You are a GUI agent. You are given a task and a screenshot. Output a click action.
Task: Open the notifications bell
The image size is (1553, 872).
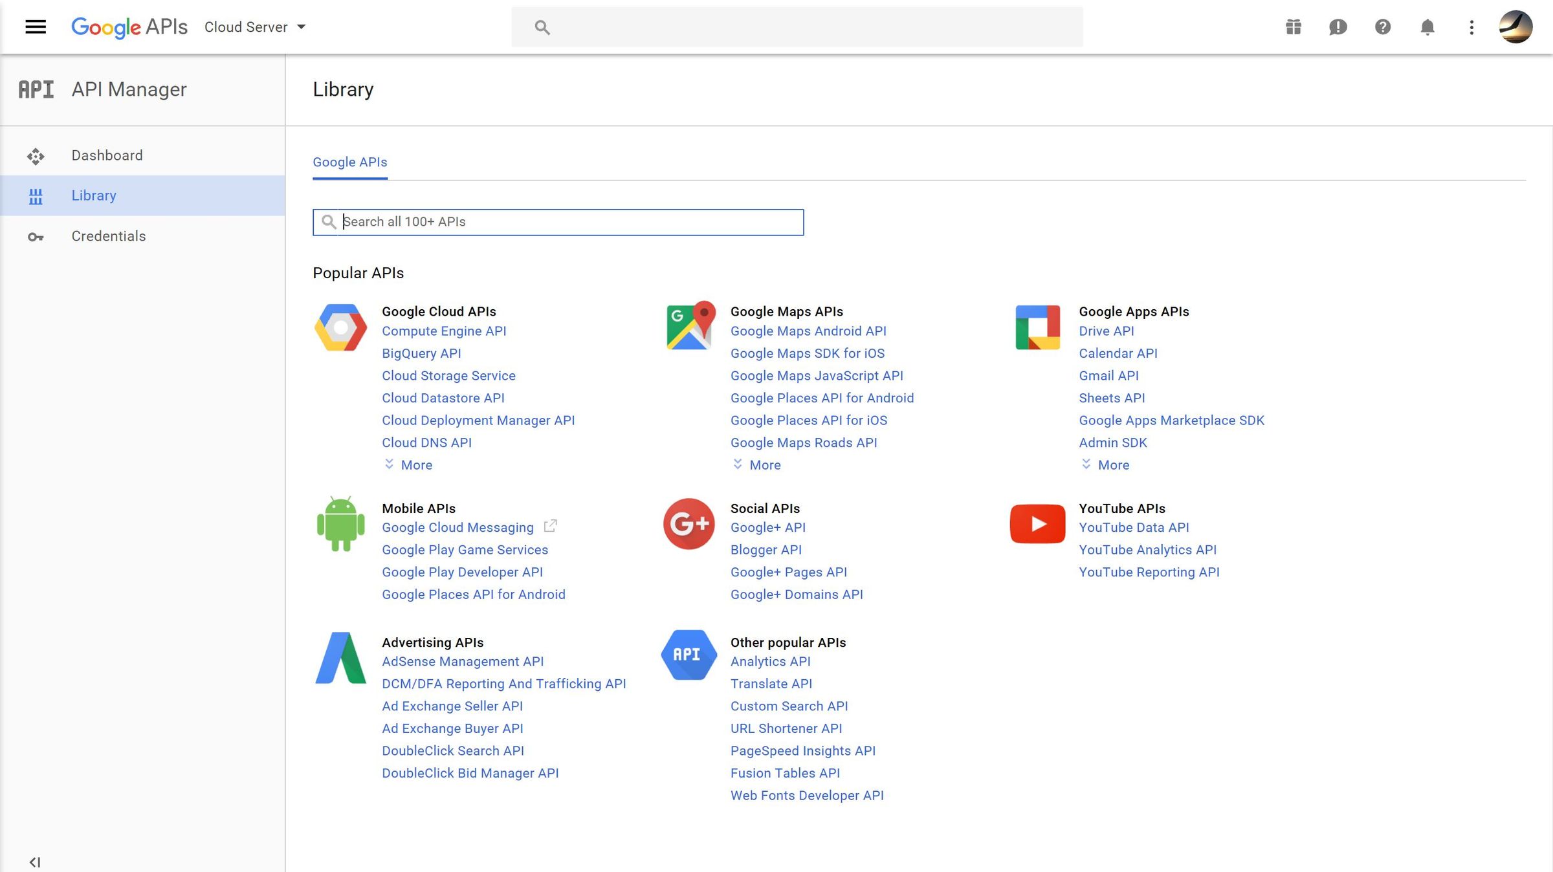click(1427, 27)
